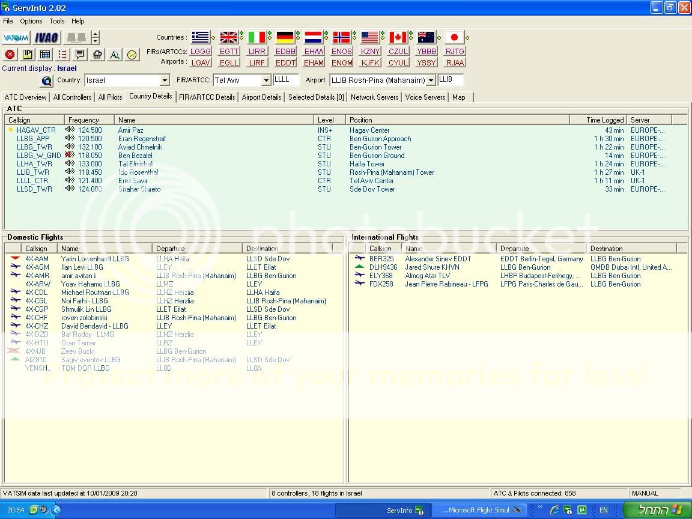This screenshot has height=519, width=692.
Task: Click the blue table grid icon
Action: (x=45, y=55)
